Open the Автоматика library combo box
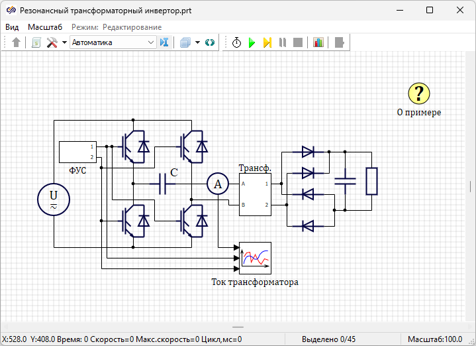This screenshot has width=476, height=346. [x=113, y=42]
